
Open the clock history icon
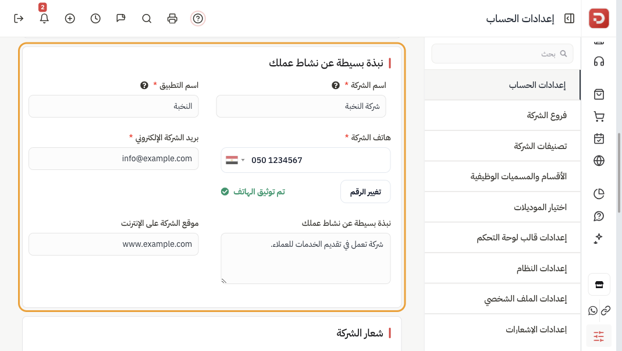pos(95,19)
